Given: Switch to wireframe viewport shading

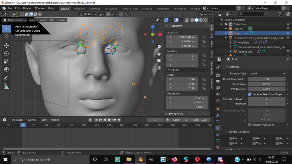Looking at the screenshot, I should pos(192,20).
